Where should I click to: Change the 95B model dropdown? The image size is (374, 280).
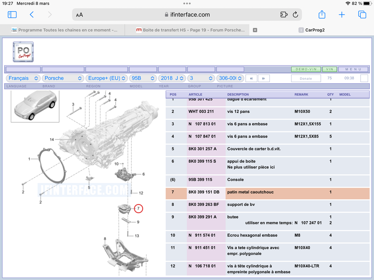point(143,78)
